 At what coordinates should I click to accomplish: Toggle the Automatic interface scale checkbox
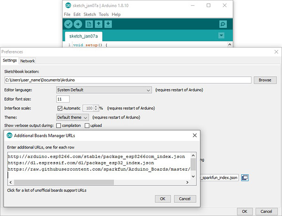point(60,108)
